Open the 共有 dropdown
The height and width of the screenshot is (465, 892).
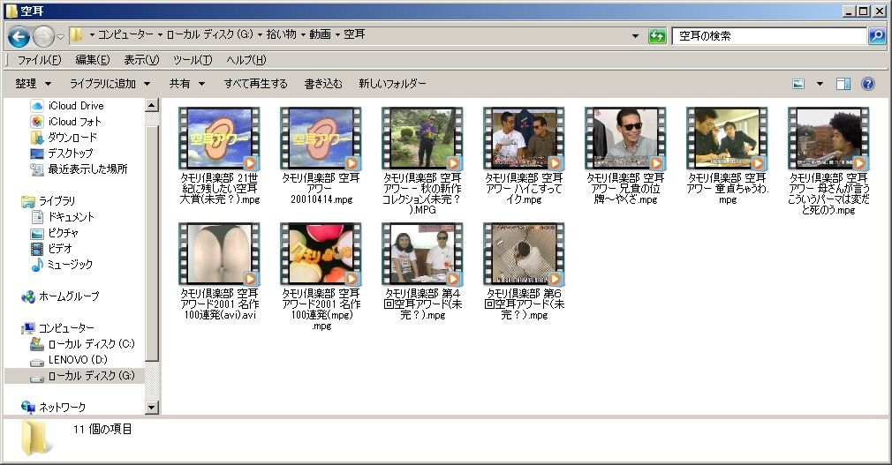pos(186,84)
